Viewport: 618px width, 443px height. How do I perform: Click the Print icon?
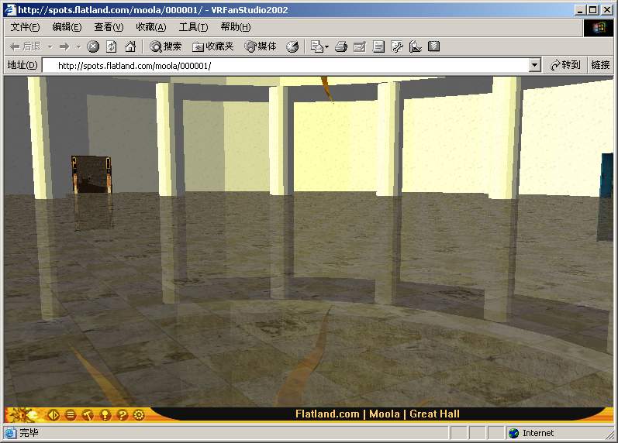pos(341,47)
